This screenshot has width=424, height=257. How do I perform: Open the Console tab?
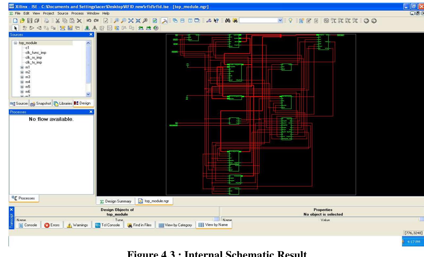point(28,225)
